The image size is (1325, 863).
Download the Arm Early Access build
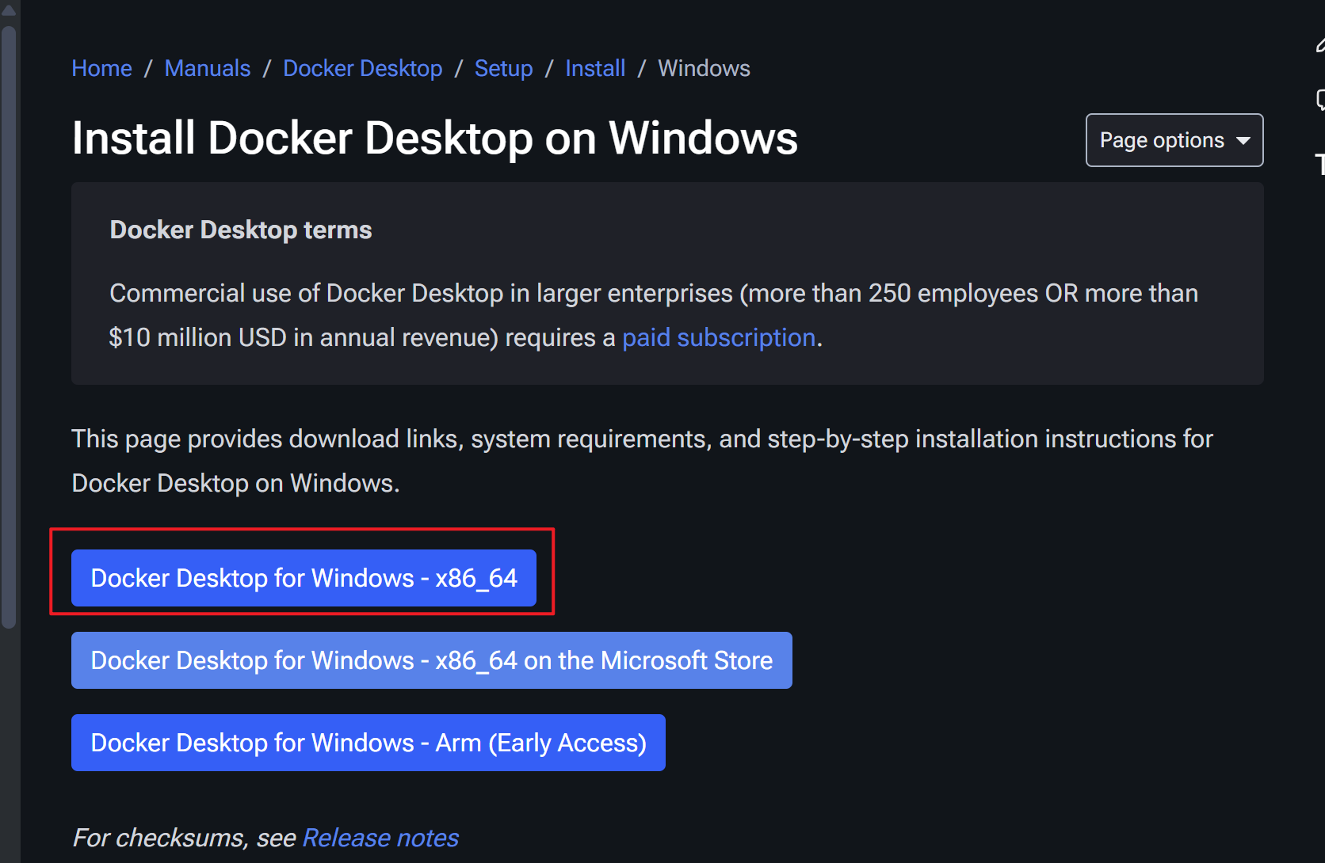[x=368, y=742]
